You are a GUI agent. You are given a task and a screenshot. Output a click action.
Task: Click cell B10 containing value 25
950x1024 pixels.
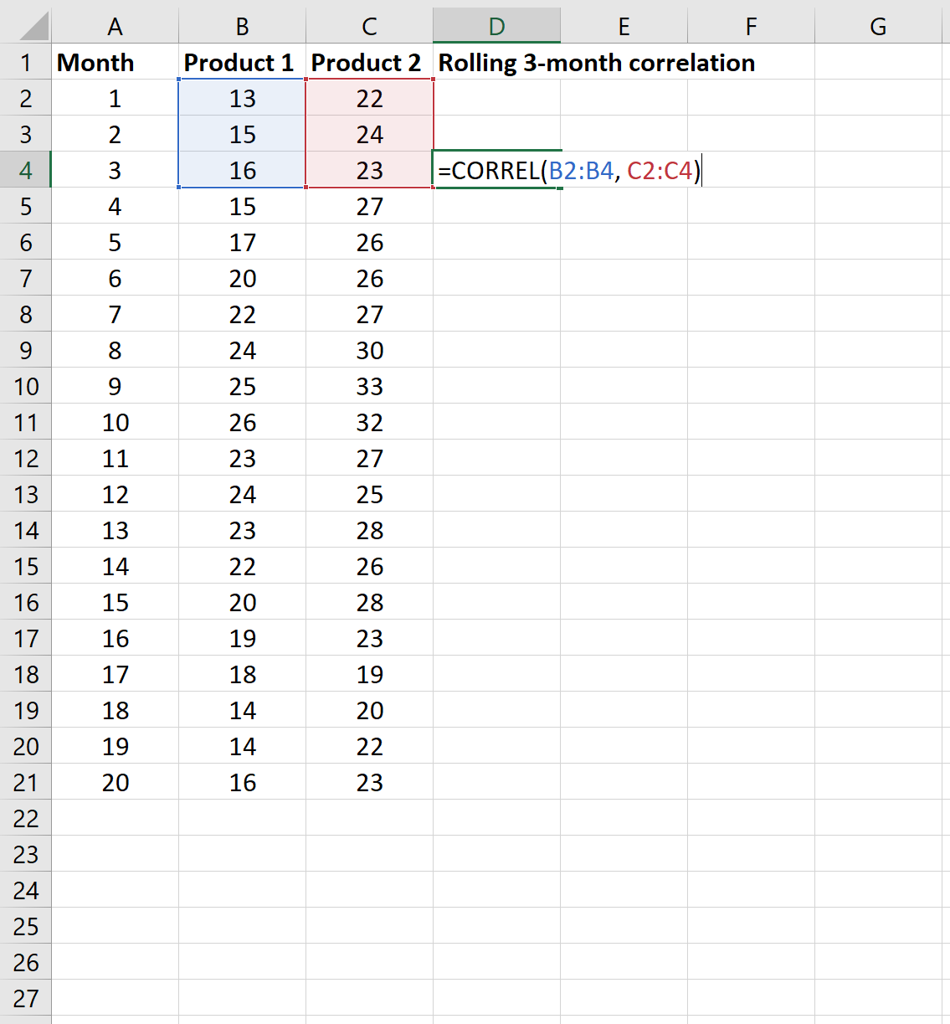tap(242, 386)
